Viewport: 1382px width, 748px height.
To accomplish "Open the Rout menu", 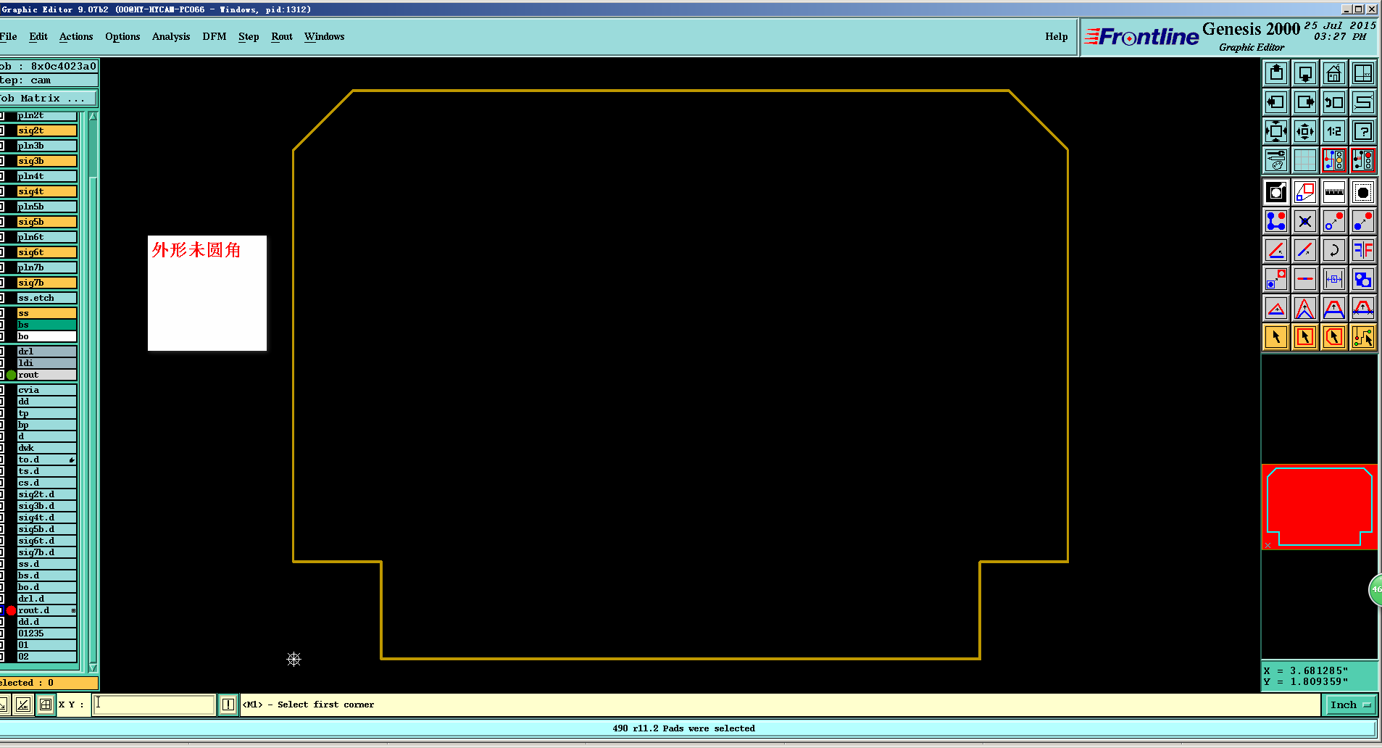I will (282, 36).
